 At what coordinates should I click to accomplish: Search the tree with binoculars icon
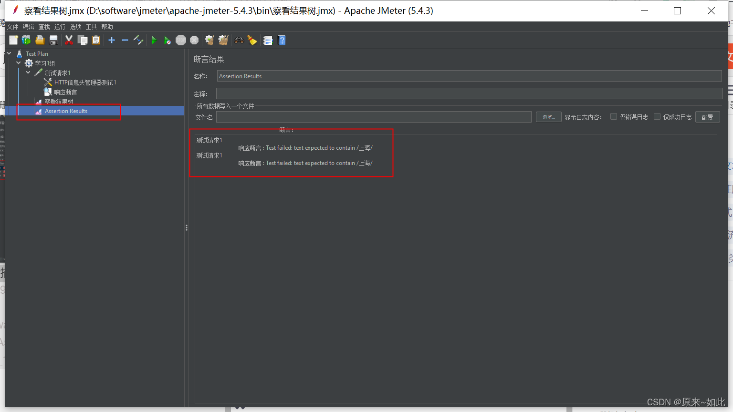tap(239, 40)
